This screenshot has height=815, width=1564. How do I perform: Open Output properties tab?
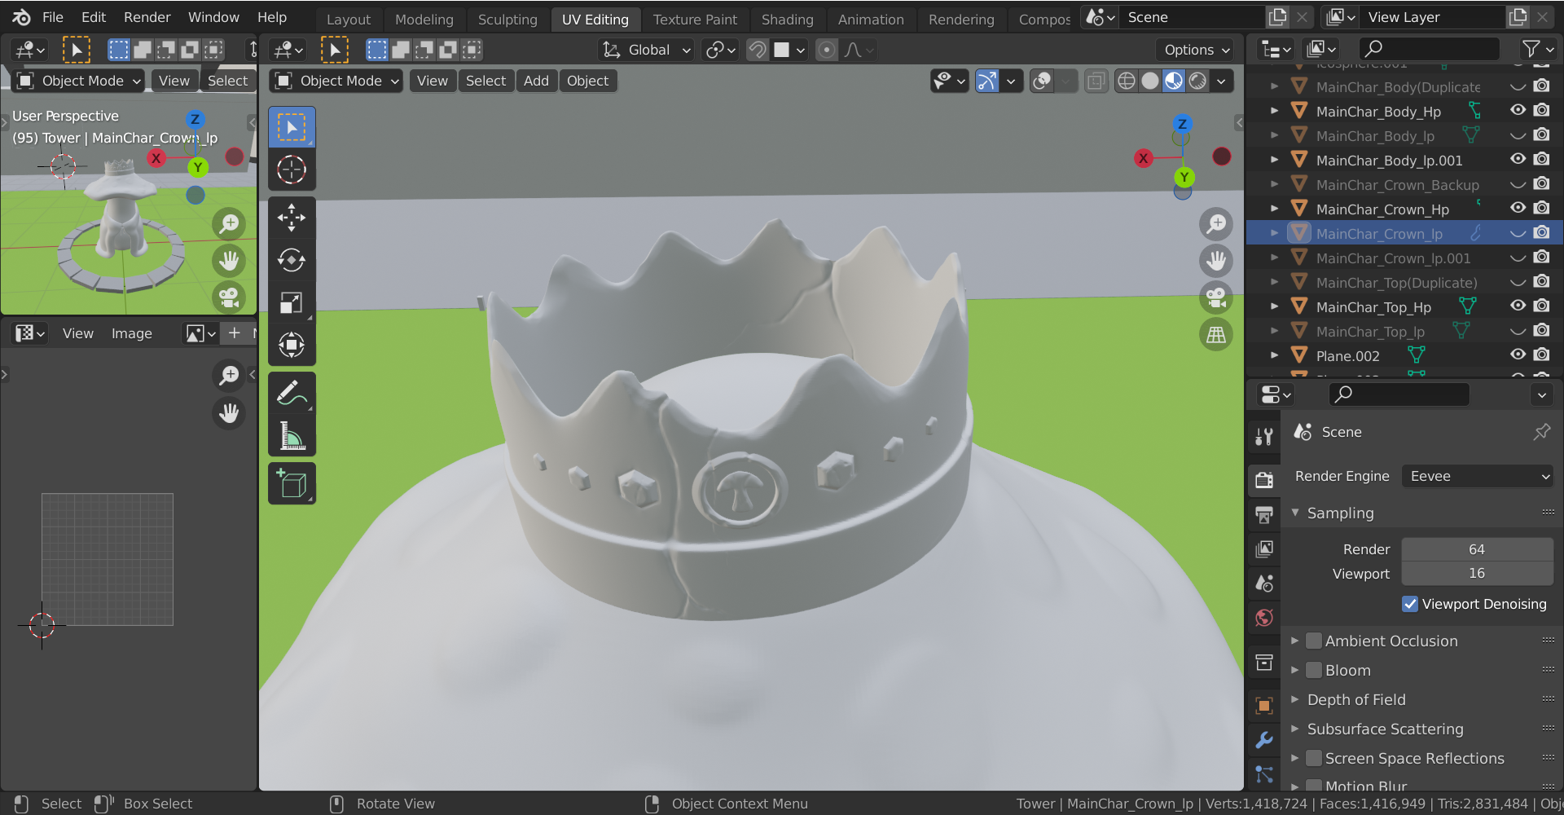click(1264, 514)
